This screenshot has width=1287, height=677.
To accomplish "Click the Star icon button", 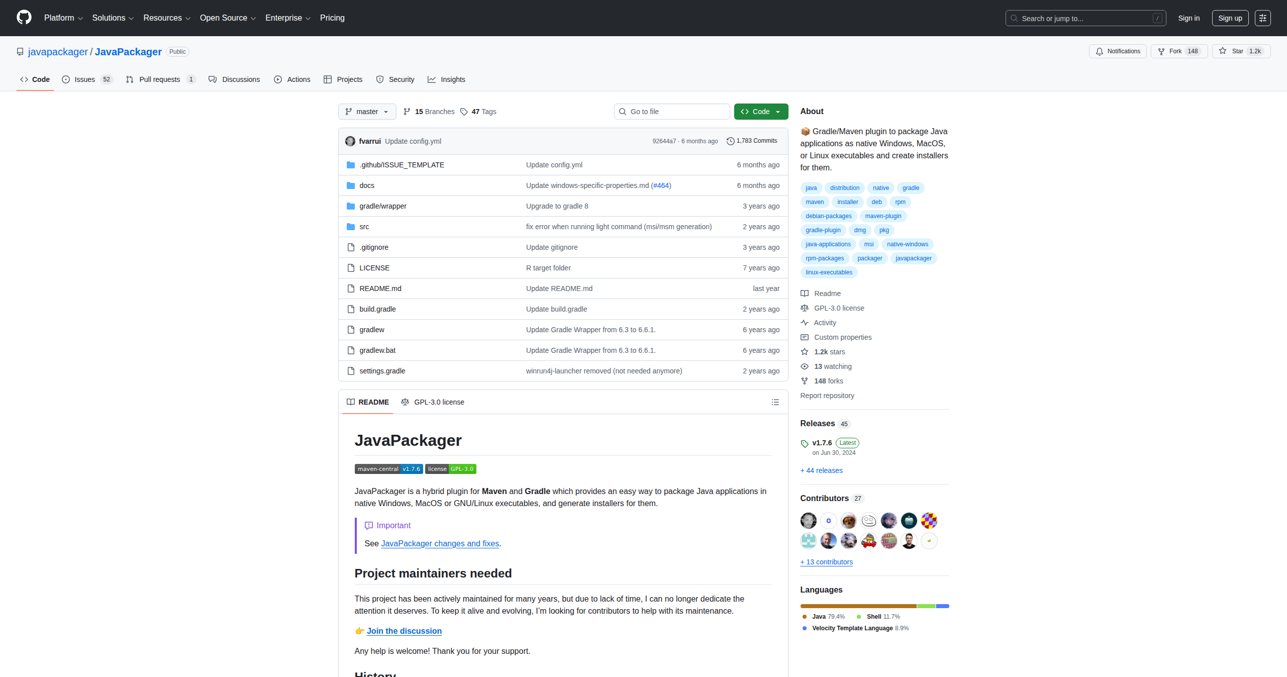I will 1223,51.
